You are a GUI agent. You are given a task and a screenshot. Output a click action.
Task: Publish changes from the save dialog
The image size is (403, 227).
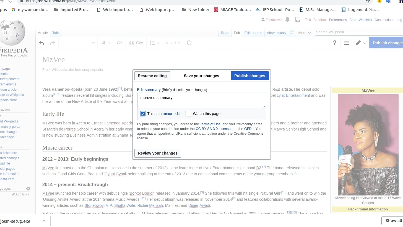[250, 76]
